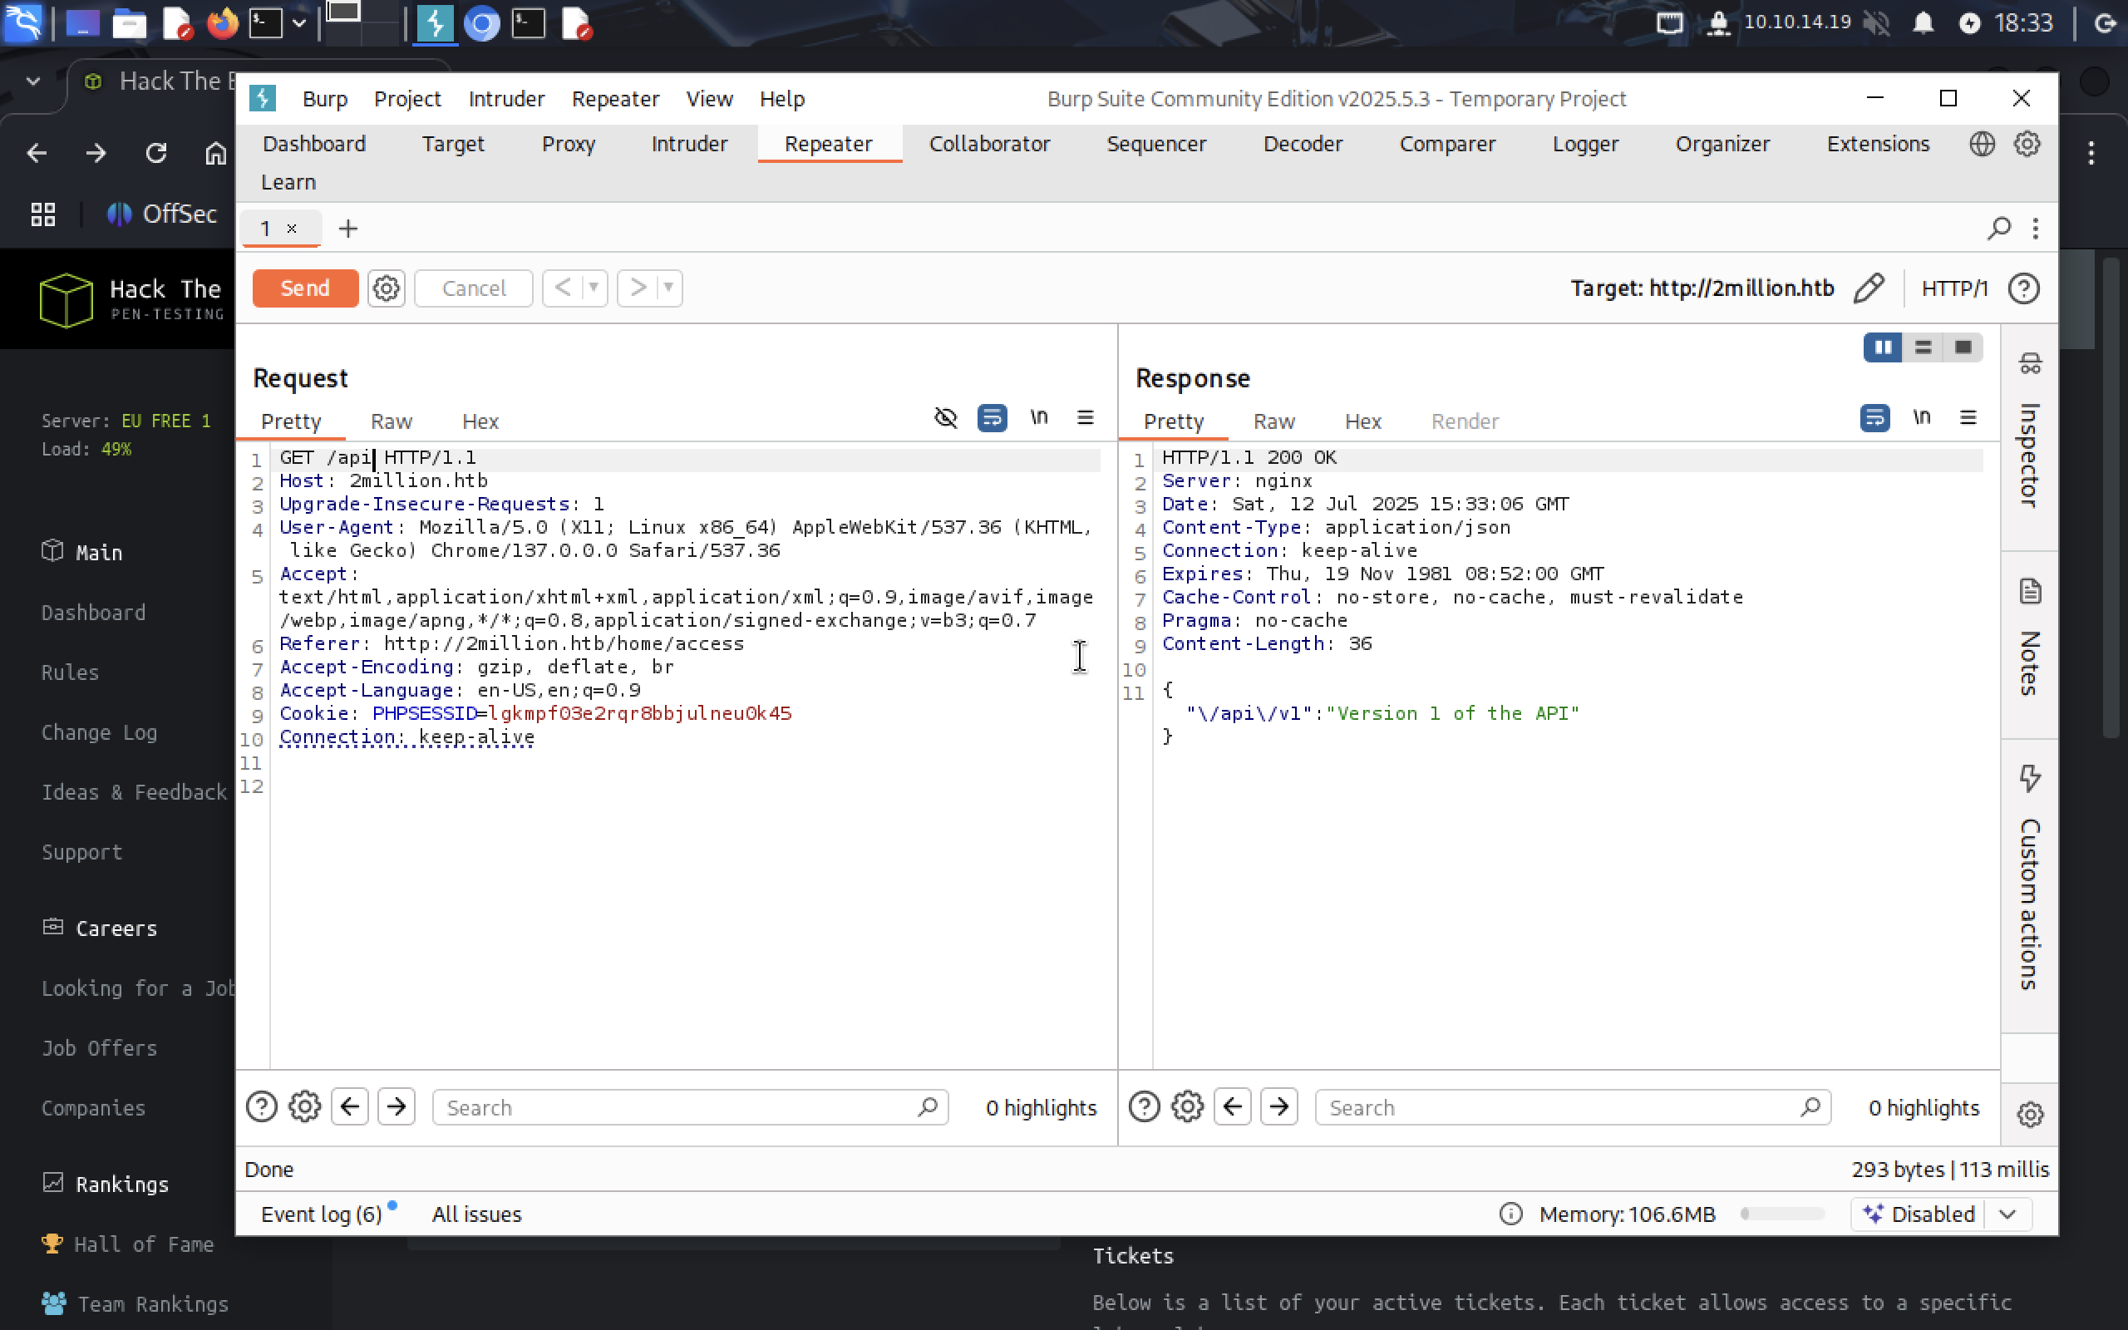
Task: Toggle show newlines \n in Request pane
Action: [x=1039, y=417]
